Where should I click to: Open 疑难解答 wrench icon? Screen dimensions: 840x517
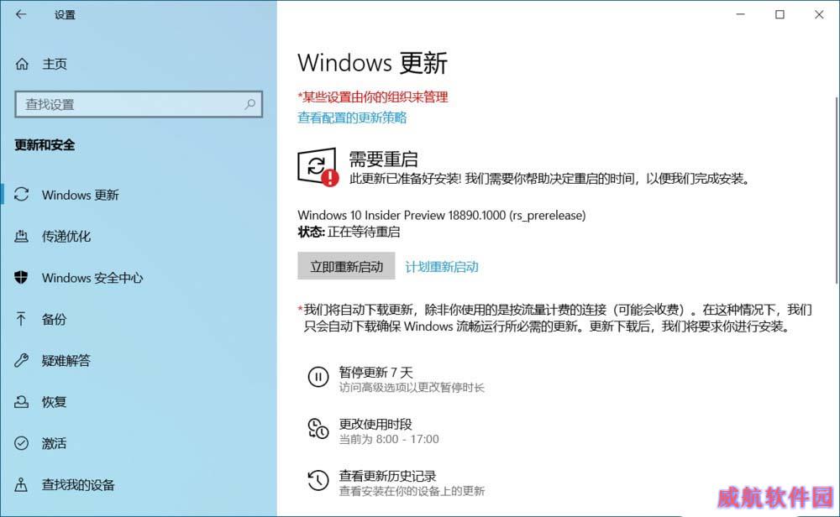pyautogui.click(x=22, y=360)
